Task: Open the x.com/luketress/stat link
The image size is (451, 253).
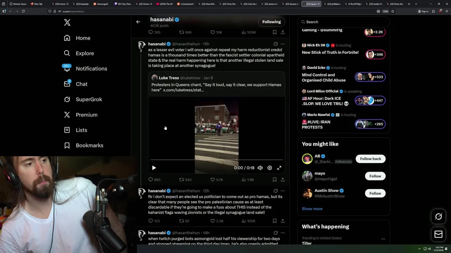Action: [183, 90]
